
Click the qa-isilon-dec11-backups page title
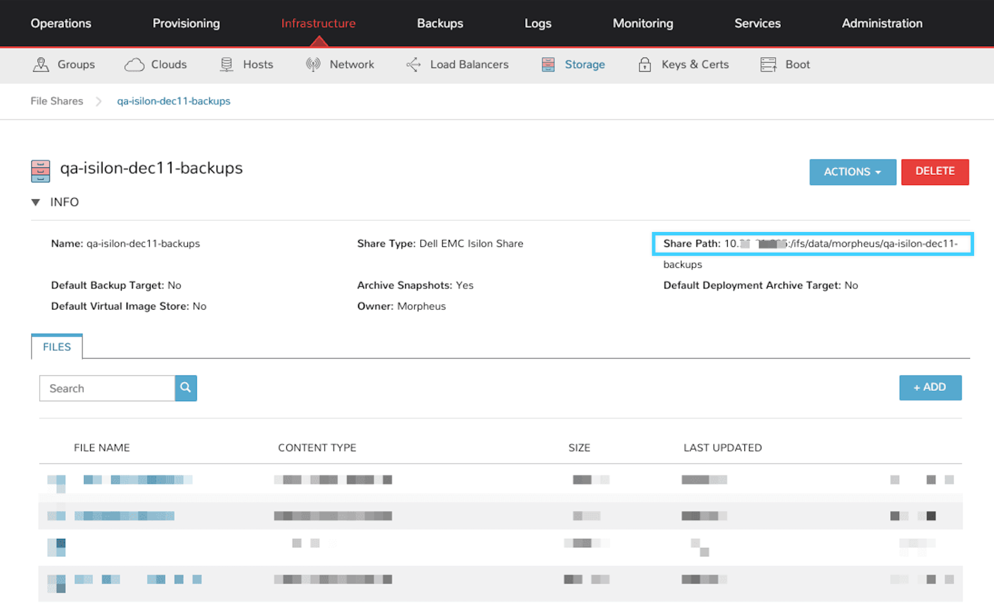coord(151,169)
